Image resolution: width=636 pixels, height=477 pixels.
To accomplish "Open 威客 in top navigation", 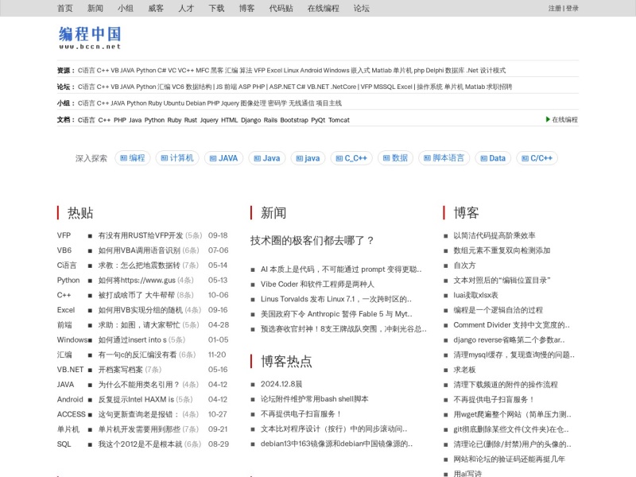I will coord(156,8).
